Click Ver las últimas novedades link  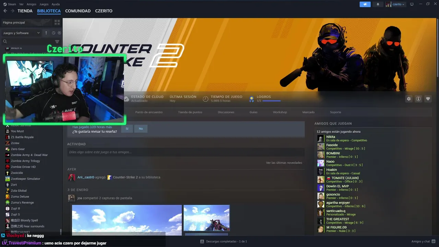tap(284, 163)
